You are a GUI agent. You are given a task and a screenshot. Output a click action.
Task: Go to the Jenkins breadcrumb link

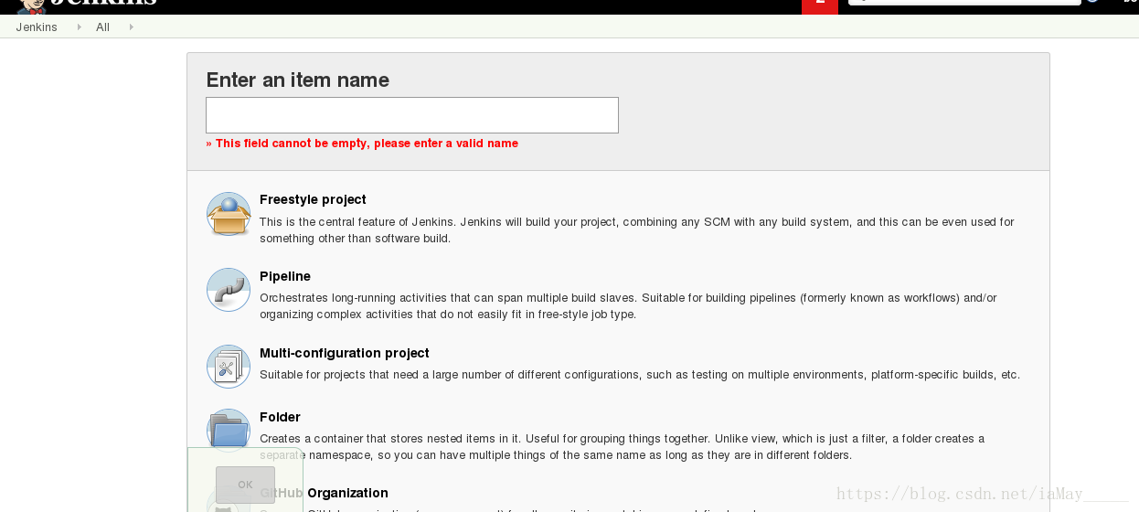click(37, 27)
